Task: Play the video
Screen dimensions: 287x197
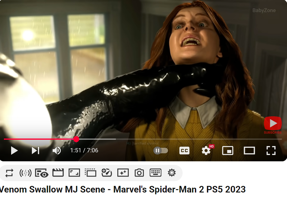Action: 14,151
